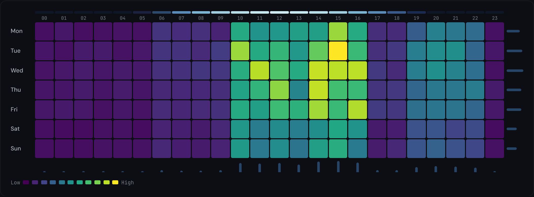The image size is (534, 197).
Task: Click the Wed 16 heatmap cell
Action: tap(358, 70)
